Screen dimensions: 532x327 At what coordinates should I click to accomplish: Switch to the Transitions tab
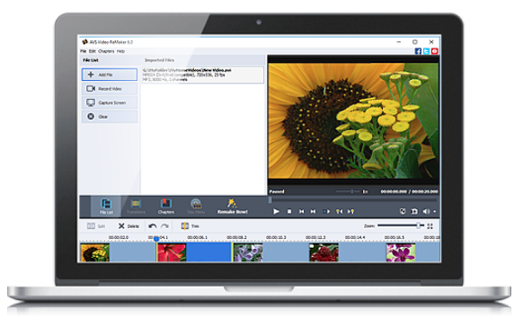coord(136,207)
